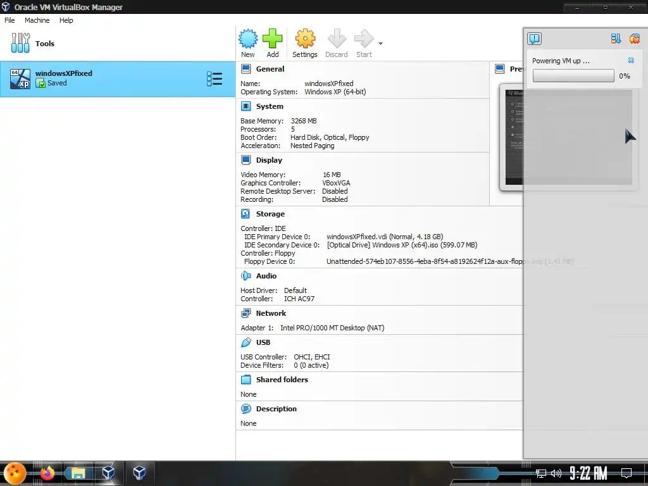Click the System section header icon
This screenshot has width=648, height=486.
(246, 106)
